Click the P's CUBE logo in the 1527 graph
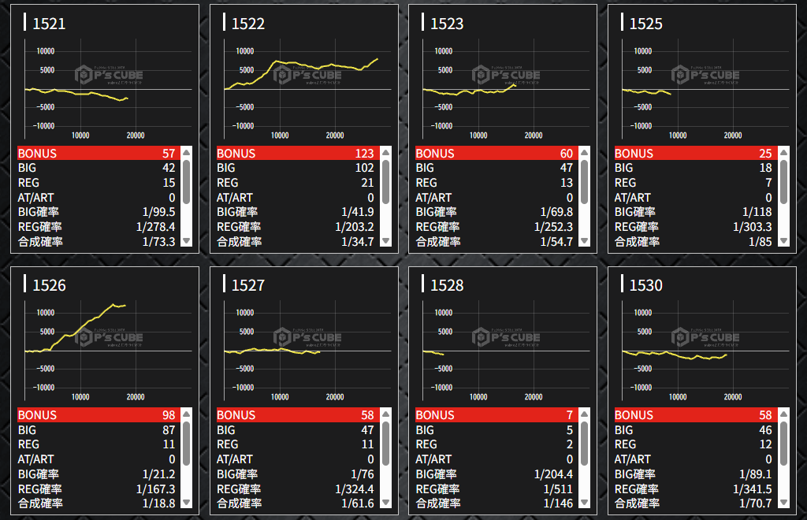Viewport: 807px width, 520px height. click(x=307, y=337)
